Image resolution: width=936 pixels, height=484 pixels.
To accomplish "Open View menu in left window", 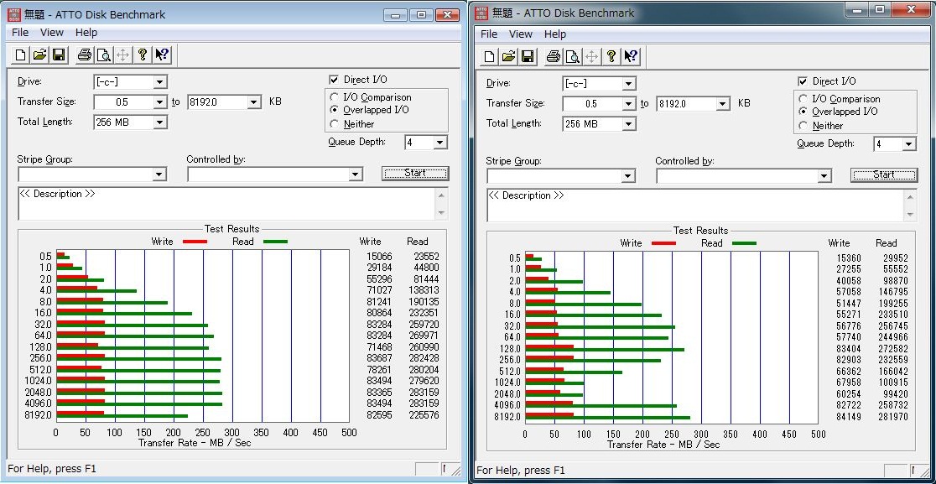I will coord(52,33).
